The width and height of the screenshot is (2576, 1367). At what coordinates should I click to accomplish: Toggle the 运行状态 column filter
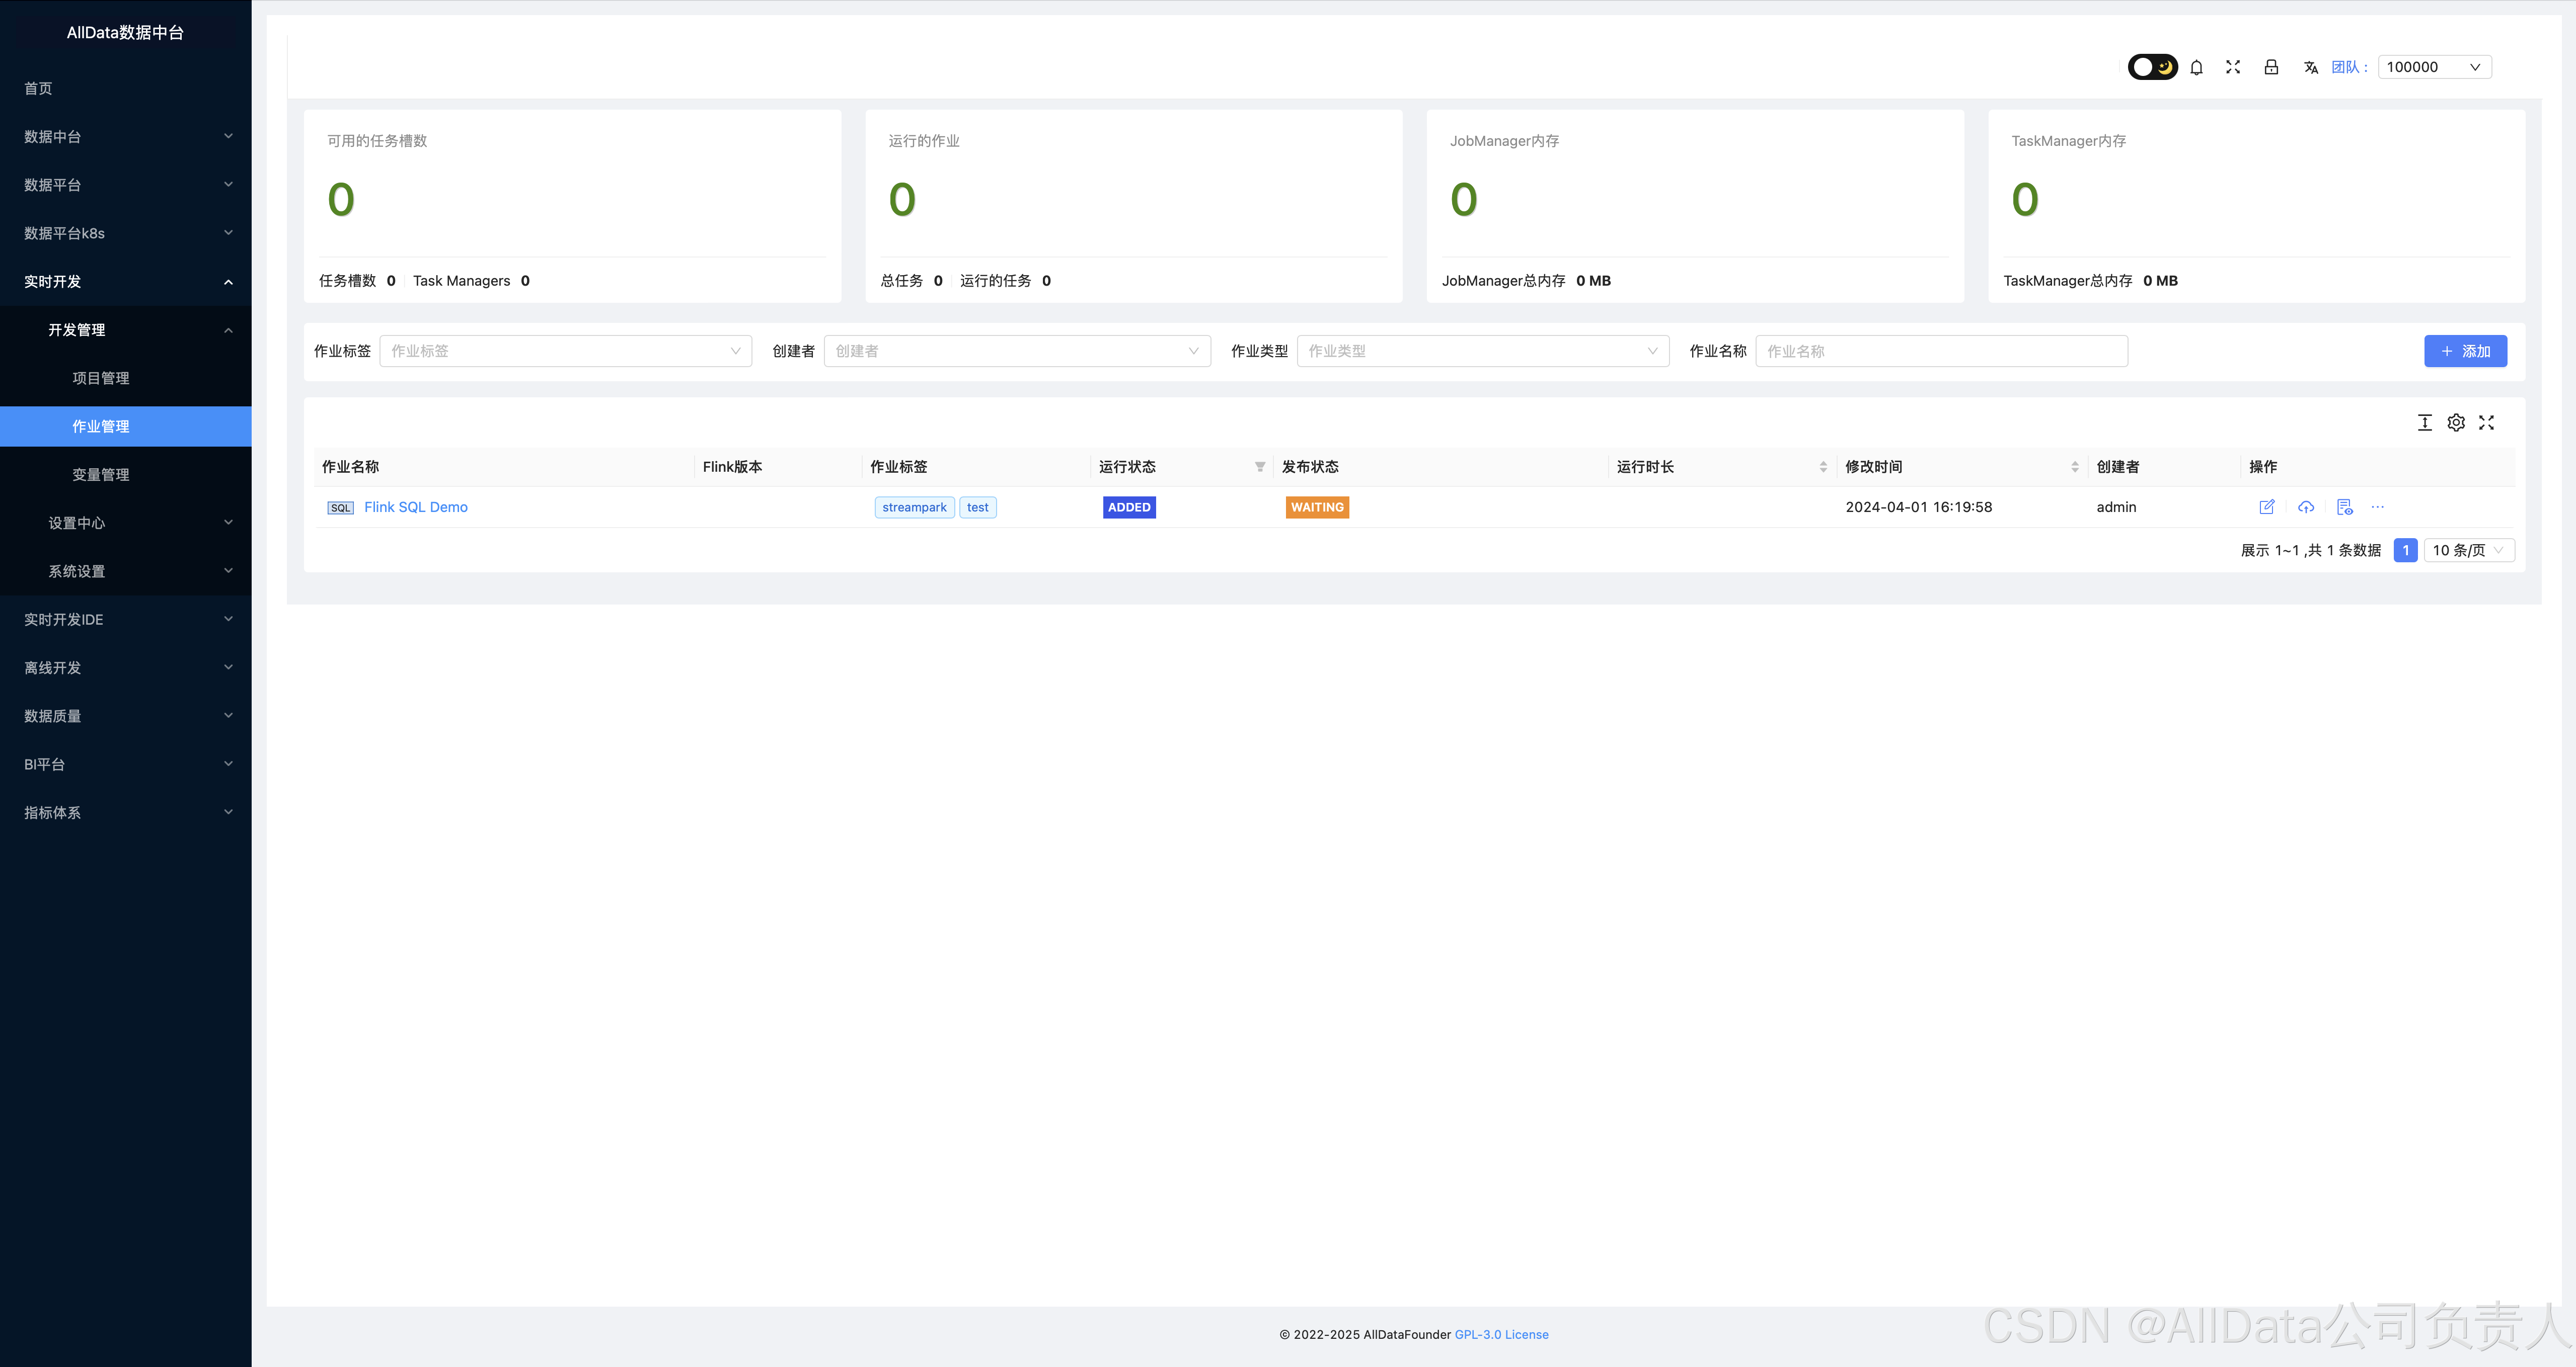1260,467
